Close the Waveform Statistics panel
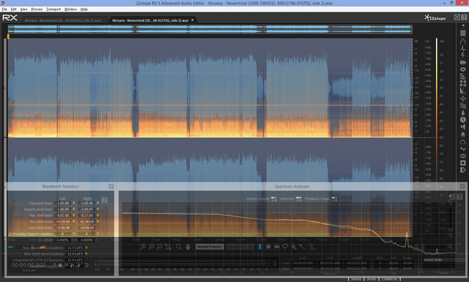This screenshot has width=469, height=282. (111, 186)
